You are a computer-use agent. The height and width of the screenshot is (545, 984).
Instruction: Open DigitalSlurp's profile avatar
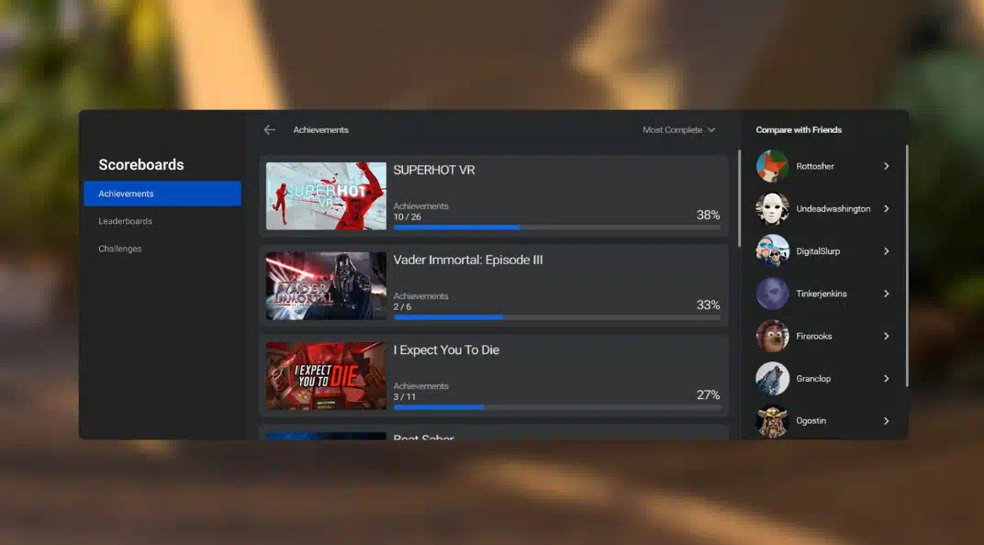[772, 250]
